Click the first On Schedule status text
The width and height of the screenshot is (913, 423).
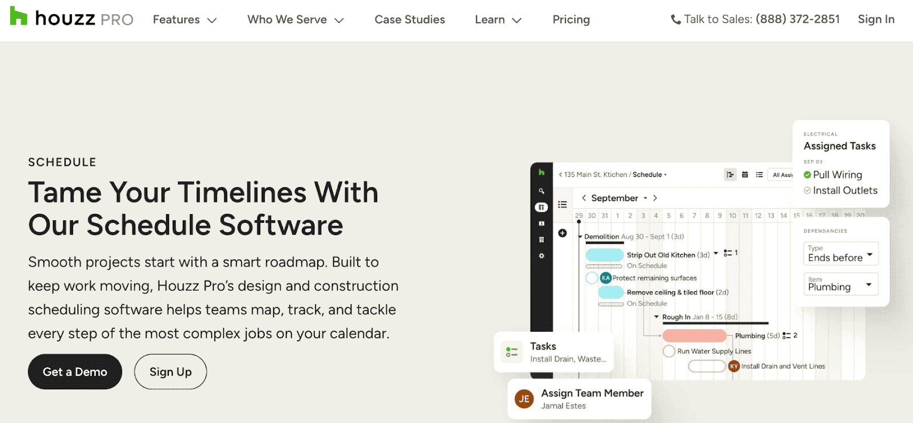647,265
